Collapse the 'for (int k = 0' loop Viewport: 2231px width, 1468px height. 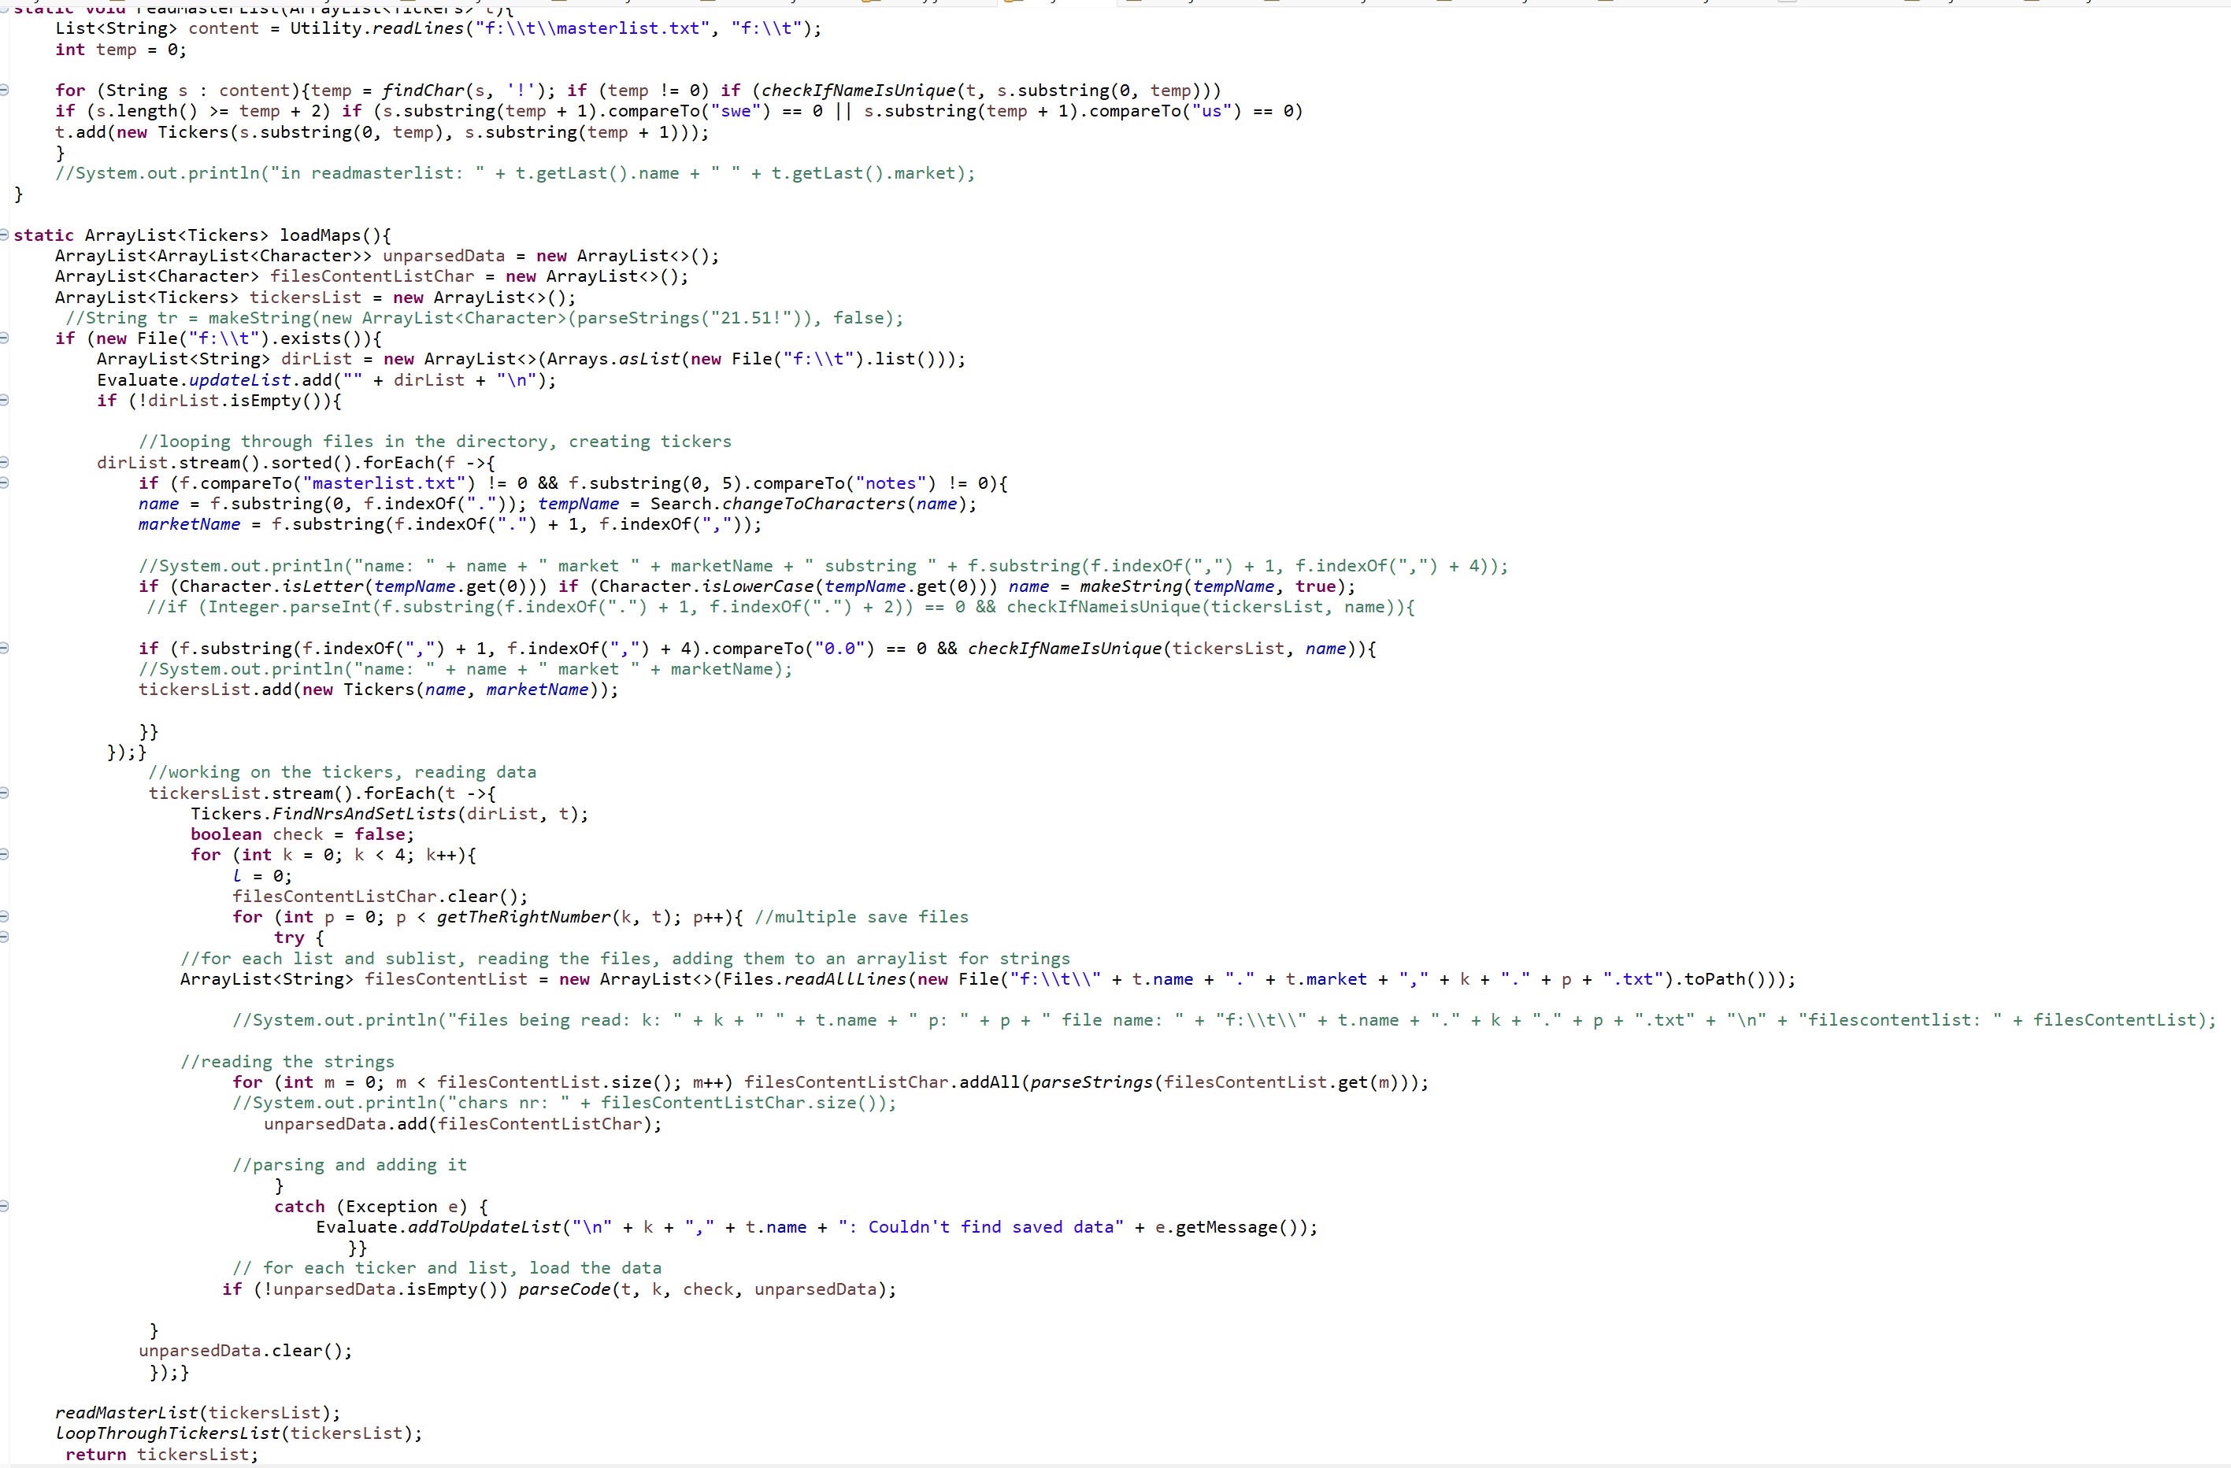click(x=5, y=854)
